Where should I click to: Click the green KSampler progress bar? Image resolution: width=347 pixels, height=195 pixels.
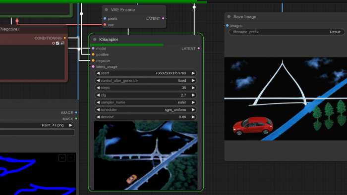coord(127,45)
